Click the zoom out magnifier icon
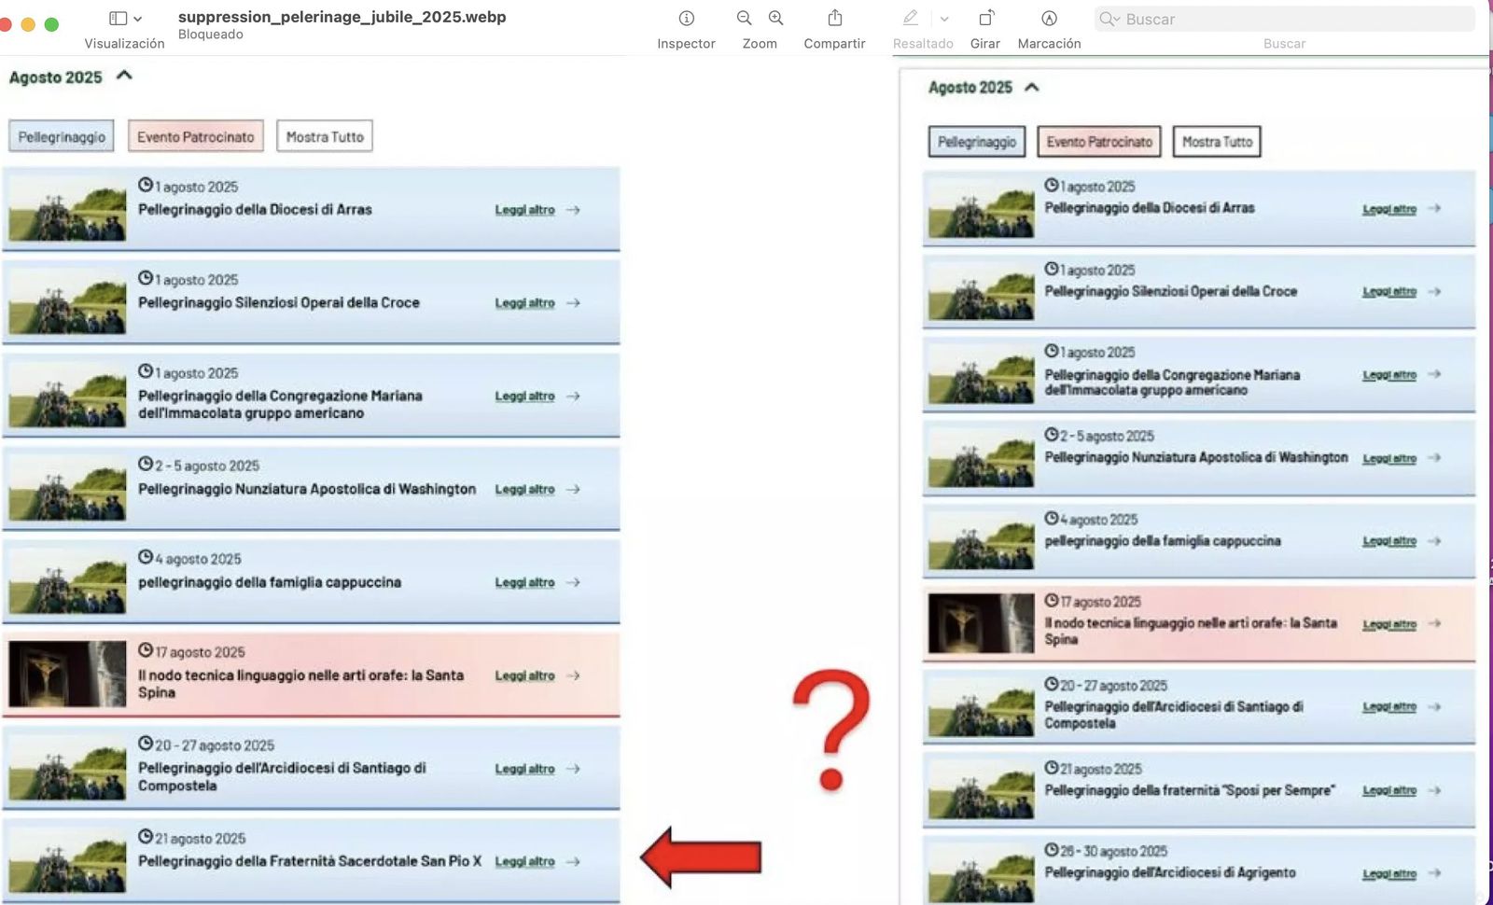The image size is (1493, 905). click(744, 18)
